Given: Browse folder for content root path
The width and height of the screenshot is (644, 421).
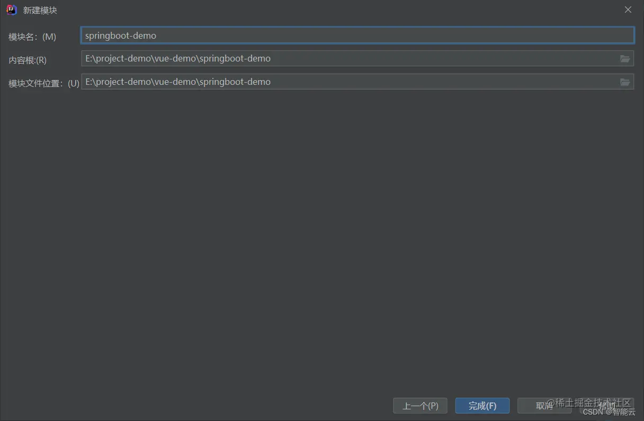Looking at the screenshot, I should (x=625, y=59).
